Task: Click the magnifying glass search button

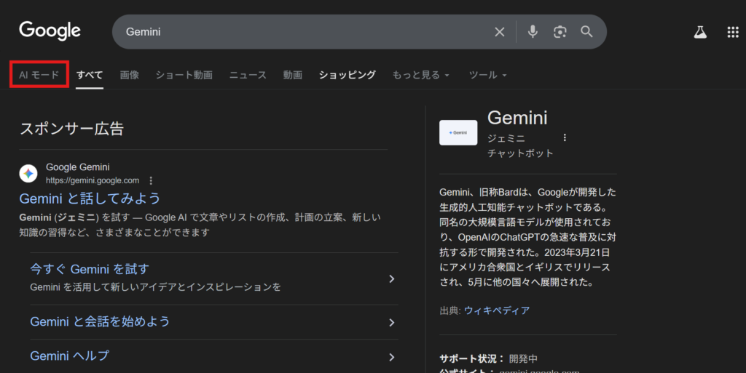Action: [586, 32]
